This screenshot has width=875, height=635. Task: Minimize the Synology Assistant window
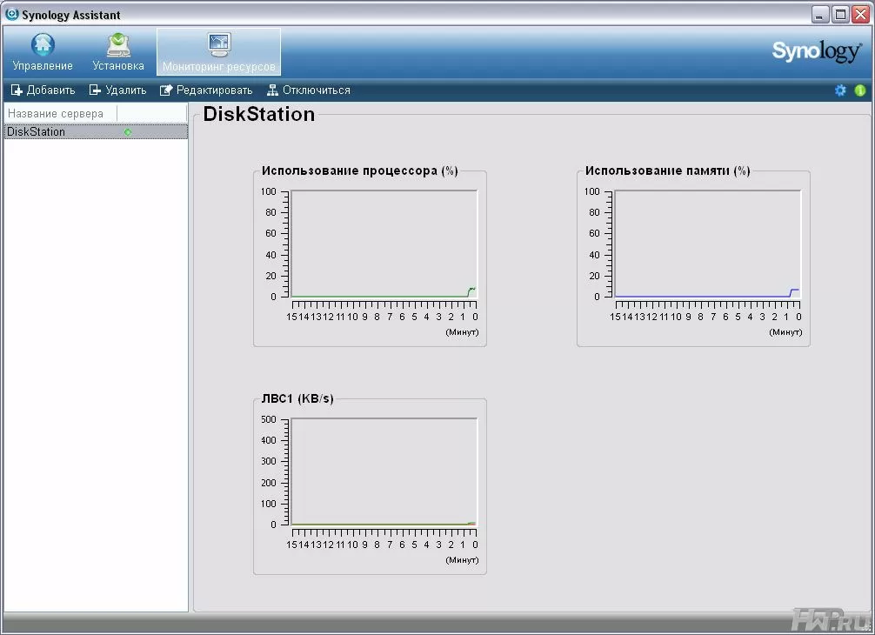(x=820, y=14)
